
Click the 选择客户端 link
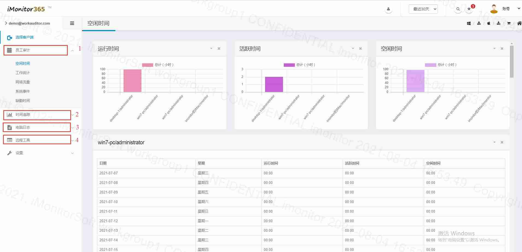tap(25, 37)
